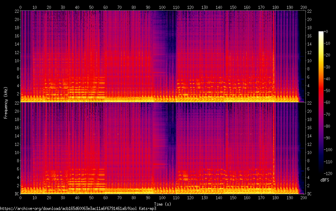Image resolution: width=336 pixels, height=211 pixels.
Task: Click the 200 tick on the bottom time axis
Action: coord(304,198)
